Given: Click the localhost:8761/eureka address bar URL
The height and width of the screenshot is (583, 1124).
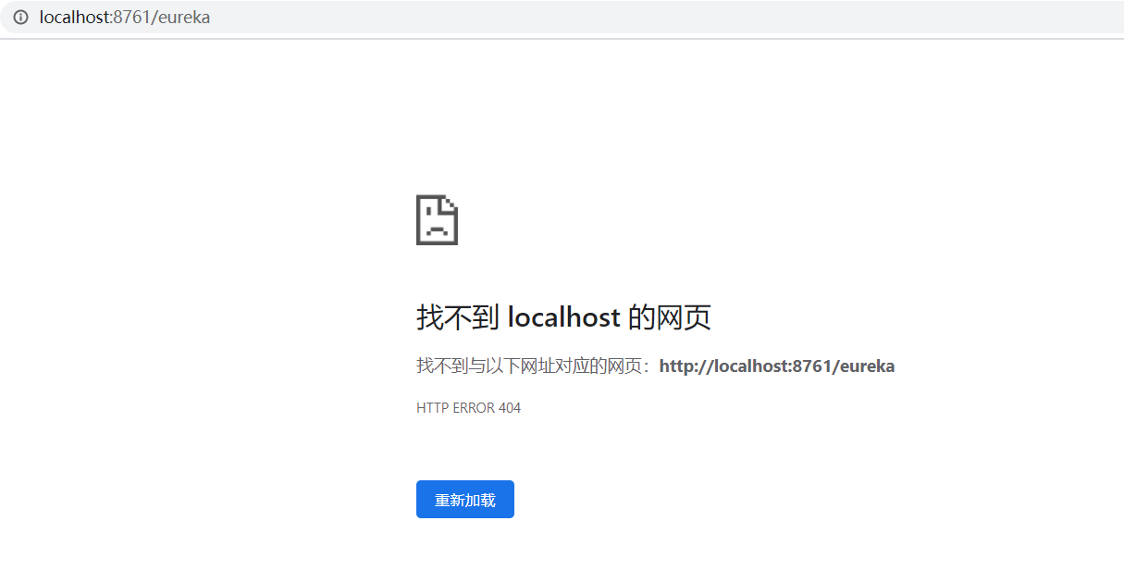Looking at the screenshot, I should coord(125,18).
